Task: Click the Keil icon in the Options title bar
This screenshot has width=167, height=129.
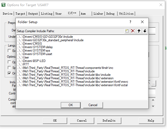Action: [x=3, y=5]
